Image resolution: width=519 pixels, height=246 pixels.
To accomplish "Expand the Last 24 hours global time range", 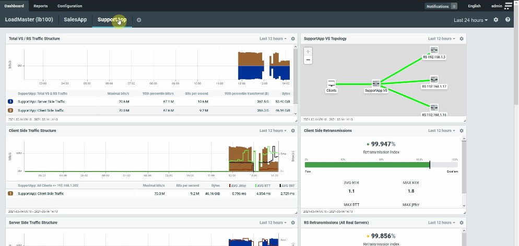I will pos(470,20).
